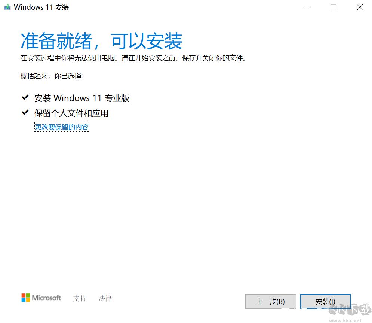
Task: Go back with 上一步(B) button
Action: pyautogui.click(x=270, y=301)
